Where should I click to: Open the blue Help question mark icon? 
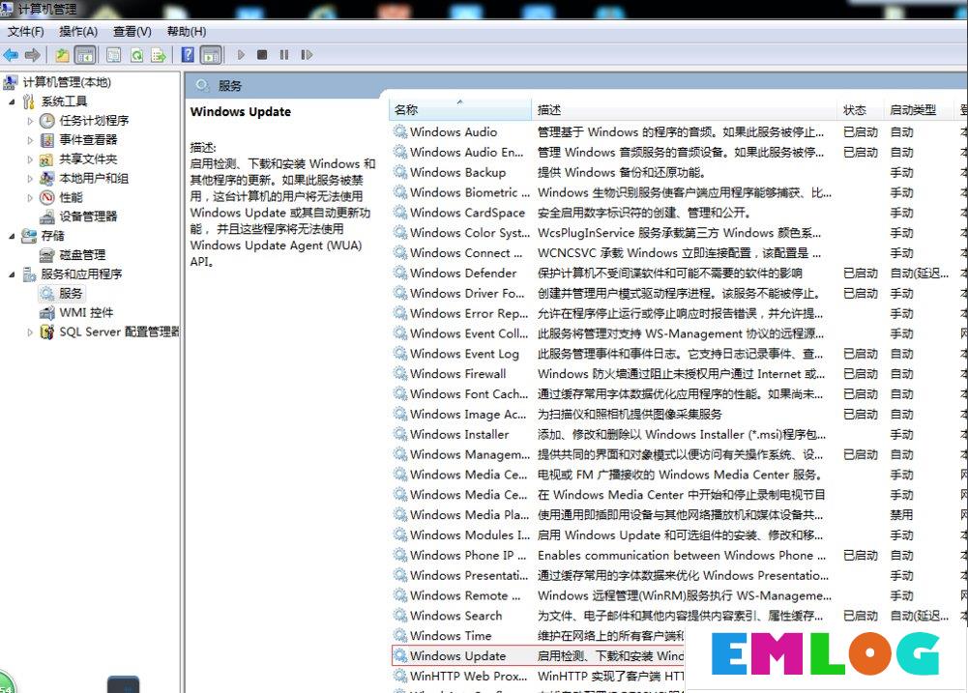[188, 55]
